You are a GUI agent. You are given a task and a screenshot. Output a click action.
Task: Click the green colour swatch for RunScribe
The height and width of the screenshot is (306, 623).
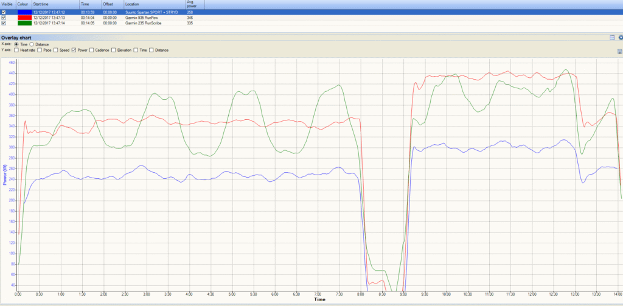click(x=24, y=23)
